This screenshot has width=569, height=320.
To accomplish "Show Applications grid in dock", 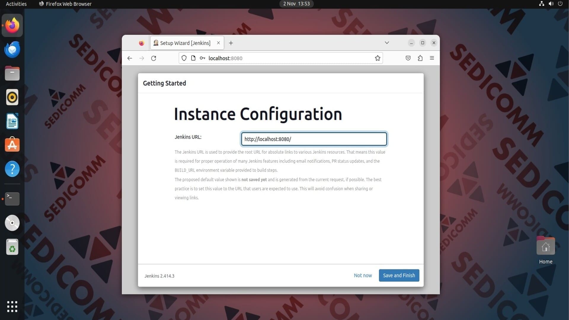I will point(12,307).
